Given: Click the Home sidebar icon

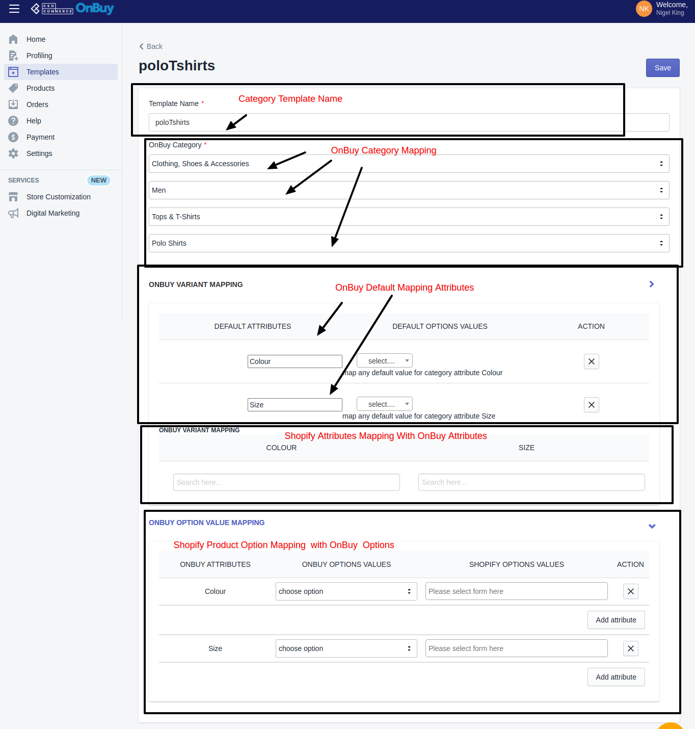Looking at the screenshot, I should click(13, 39).
